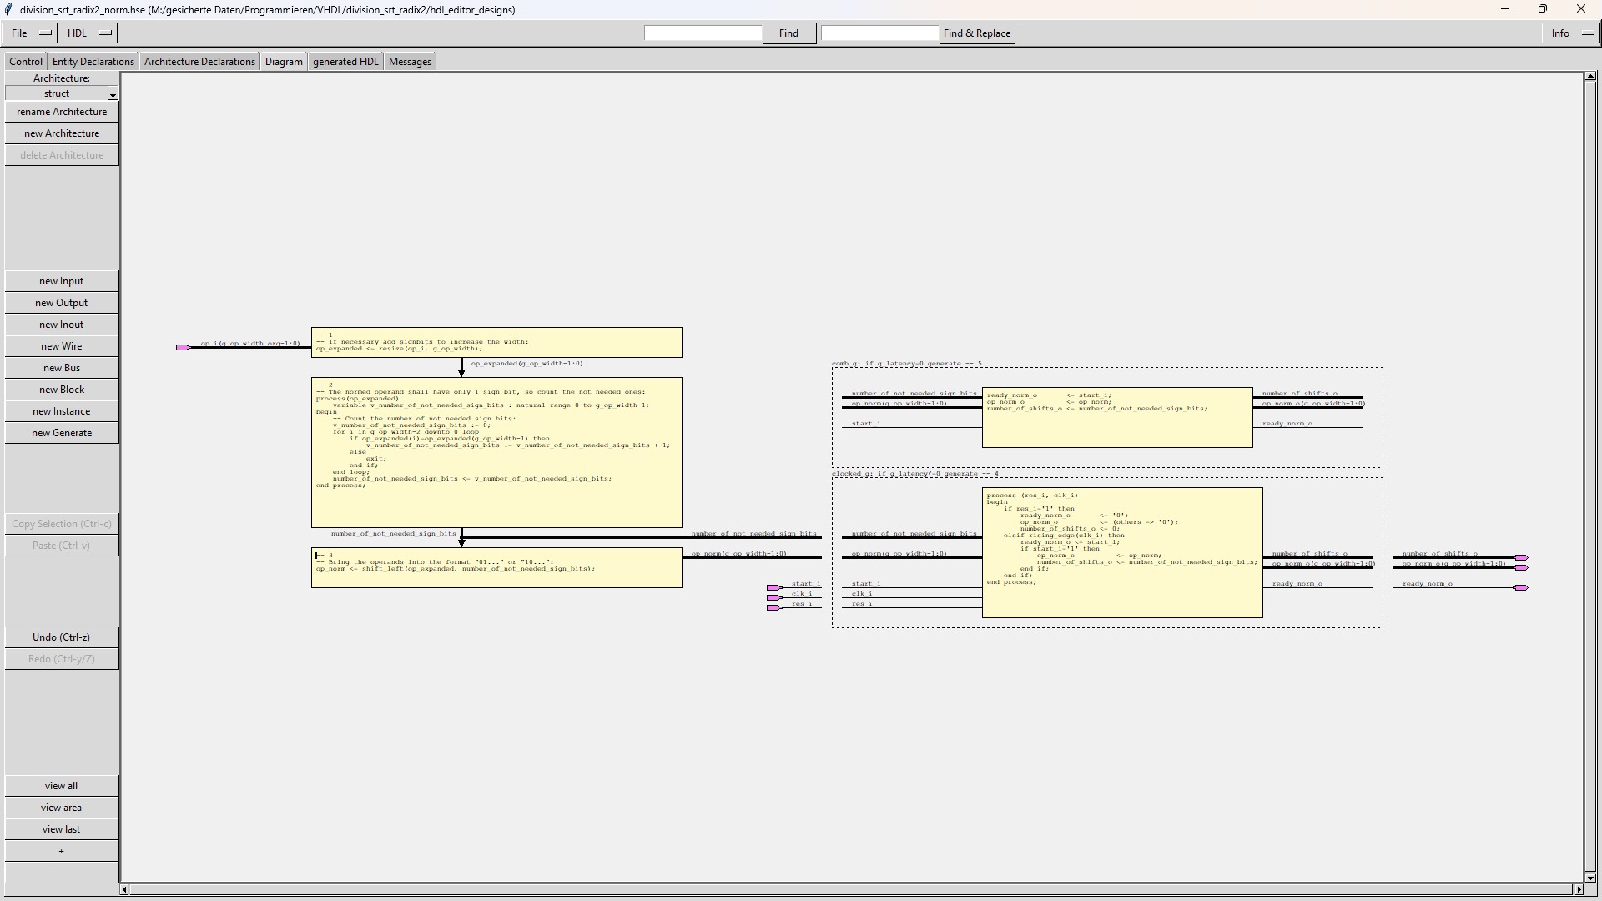Click the res_i input port symbol
Image resolution: width=1602 pixels, height=901 pixels.
[x=773, y=608]
